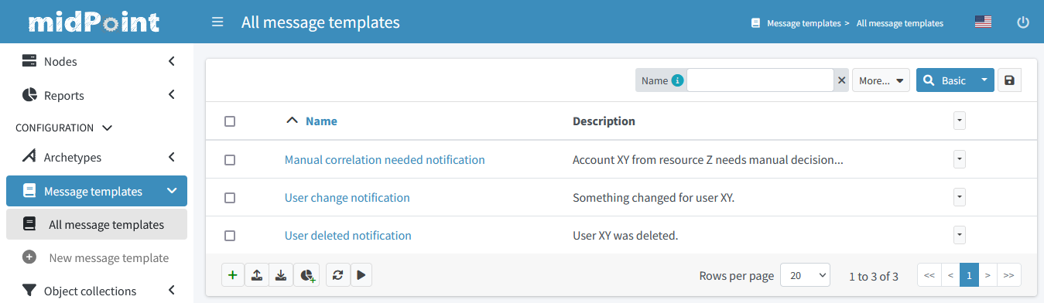Click All message templates breadcrumb text

[900, 23]
